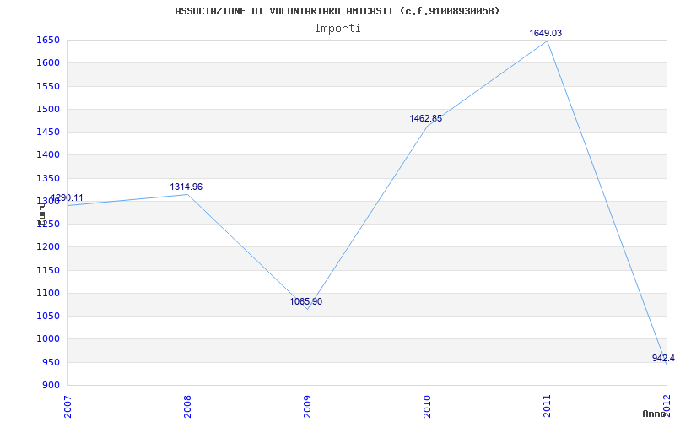Click the data label 1314.96
This screenshot has width=675, height=422.
click(186, 187)
